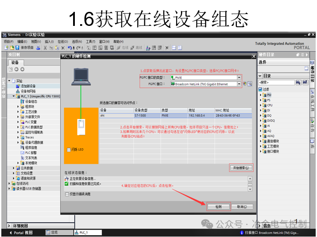
Task: Expand the 通信模块 catalog folder
Action: tap(261, 141)
